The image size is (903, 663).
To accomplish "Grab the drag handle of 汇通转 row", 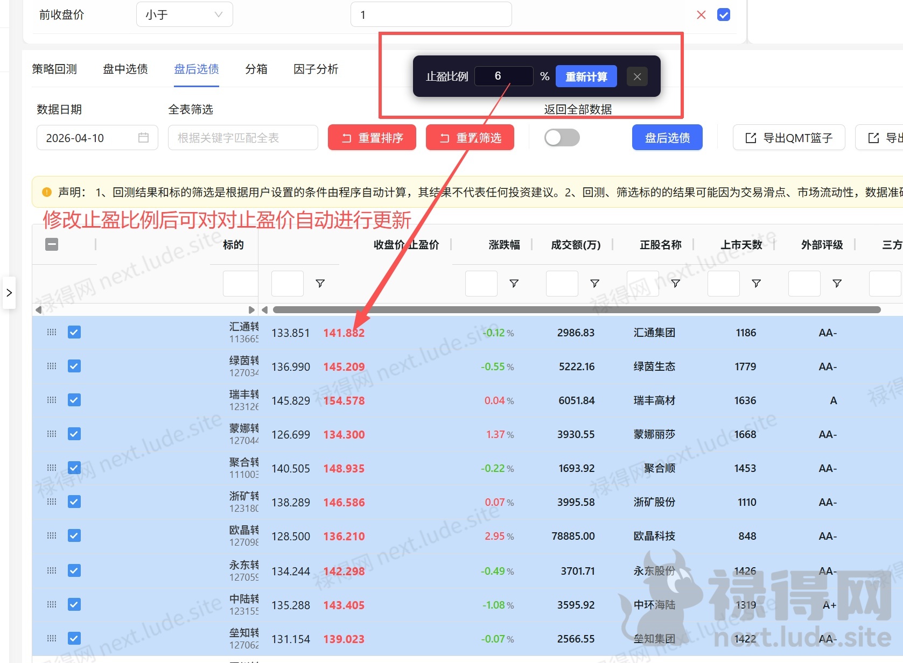I will [x=52, y=332].
